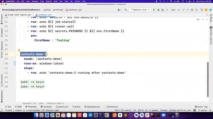Open Search Everywhere magnifier
The height and width of the screenshot is (119, 213).
(202, 10)
